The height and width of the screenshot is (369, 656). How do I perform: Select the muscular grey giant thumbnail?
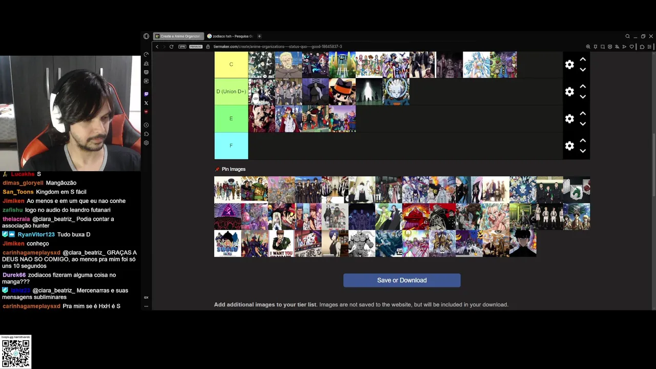(362, 243)
